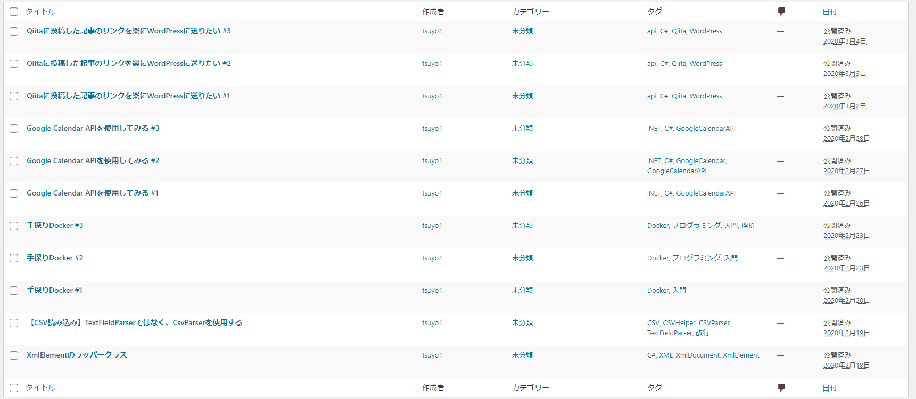Check the CSV読み込み TextFieldParser post checkbox
Viewport: 916px width, 399px height.
(14, 323)
